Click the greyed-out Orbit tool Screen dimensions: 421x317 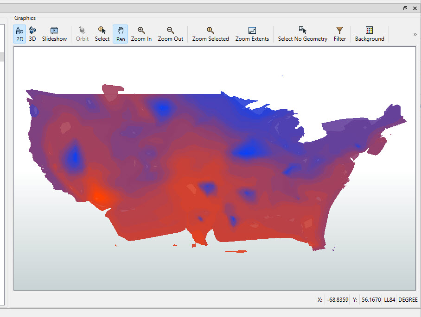82,34
